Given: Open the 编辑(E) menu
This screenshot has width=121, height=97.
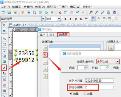Looking at the screenshot, I should (x=17, y=7).
